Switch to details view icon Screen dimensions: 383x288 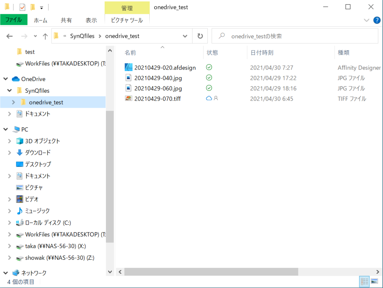[x=365, y=281]
